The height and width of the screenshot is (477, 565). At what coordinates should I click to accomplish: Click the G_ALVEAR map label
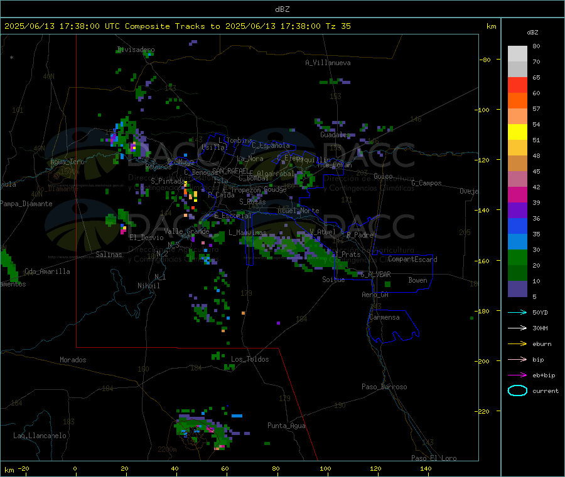[x=375, y=275]
